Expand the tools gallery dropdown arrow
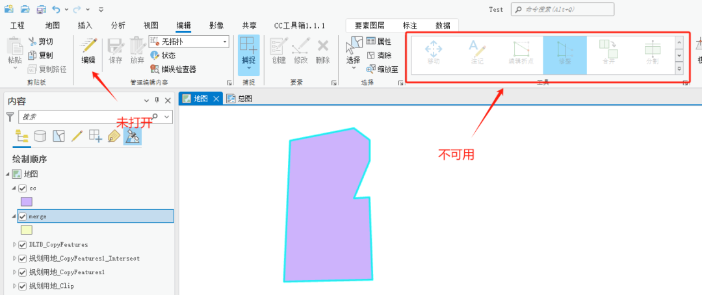Viewport: 702px width, 295px height. tap(679, 68)
